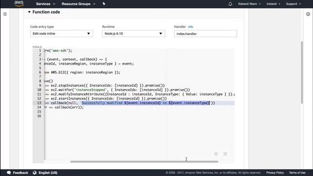The width and height of the screenshot is (313, 176).
Task: Open the editor settings gear icon
Action: click(x=216, y=154)
